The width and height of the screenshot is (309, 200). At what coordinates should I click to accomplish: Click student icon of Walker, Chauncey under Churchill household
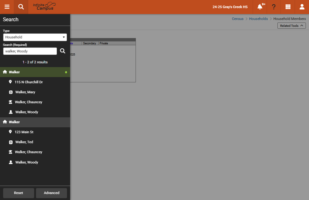[x=11, y=102]
